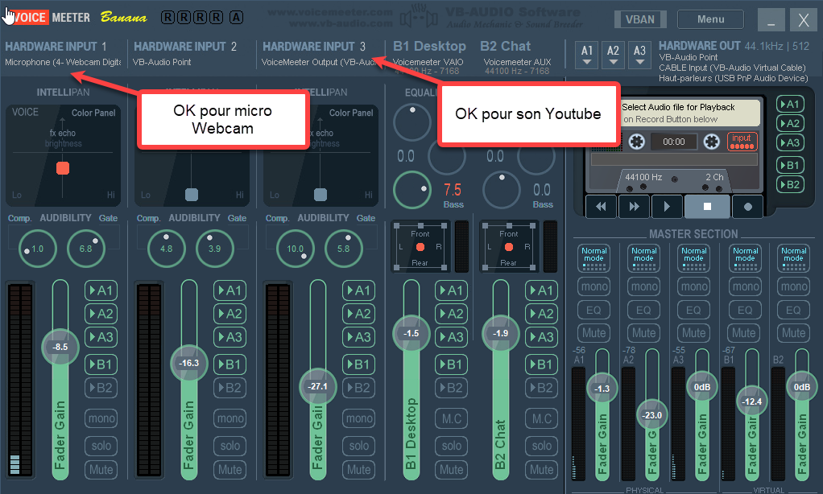Click Select Audio file for Playback text
The width and height of the screenshot is (823, 494).
[678, 107]
